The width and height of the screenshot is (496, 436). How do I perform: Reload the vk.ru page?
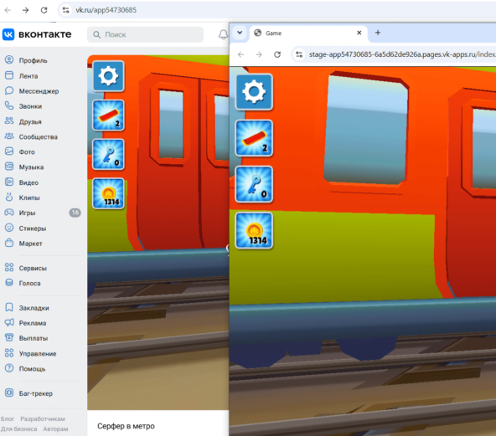[x=44, y=10]
